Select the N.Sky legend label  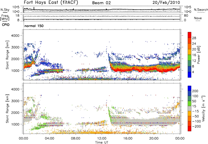[5, 10]
